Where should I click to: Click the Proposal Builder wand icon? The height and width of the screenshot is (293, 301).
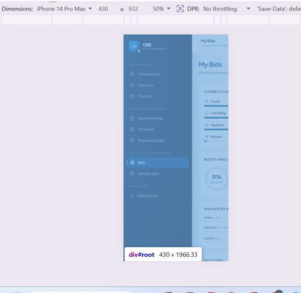pos(132,140)
